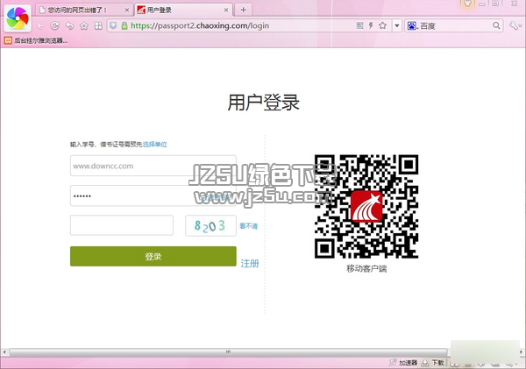The image size is (526, 369).
Task: Click the lightning speed mode icon
Action: pyautogui.click(x=371, y=25)
